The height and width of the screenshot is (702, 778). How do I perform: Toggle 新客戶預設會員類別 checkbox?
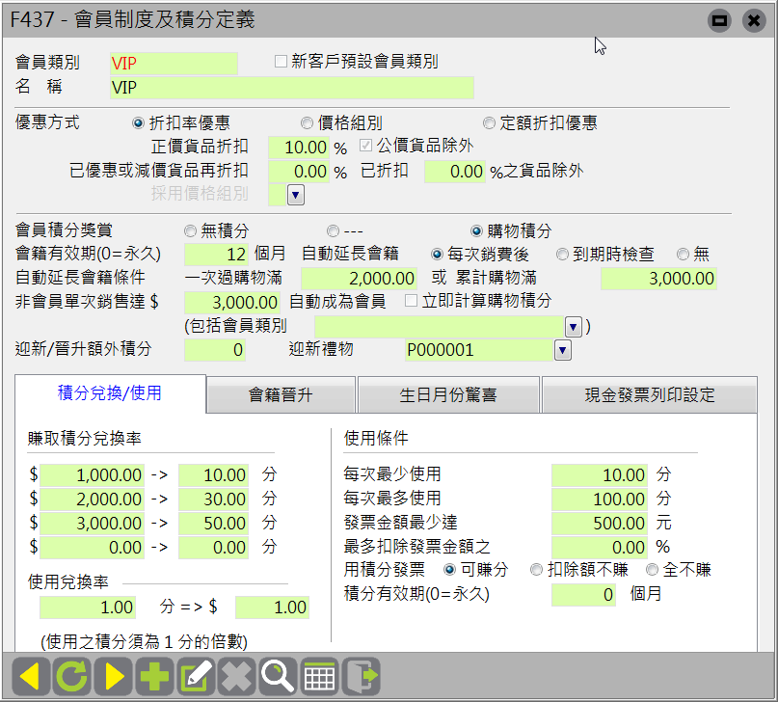(x=281, y=62)
